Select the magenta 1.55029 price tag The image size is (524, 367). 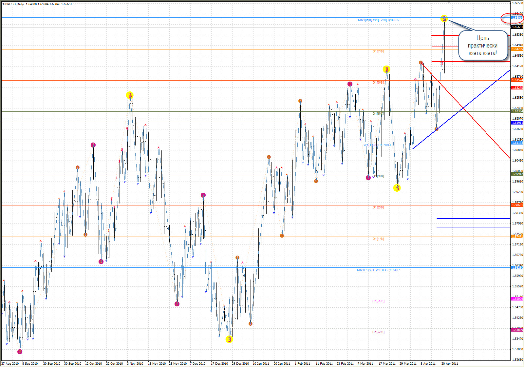click(517, 299)
